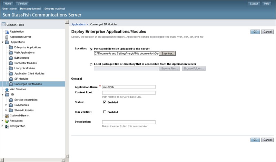Open the Help page

point(267,3)
